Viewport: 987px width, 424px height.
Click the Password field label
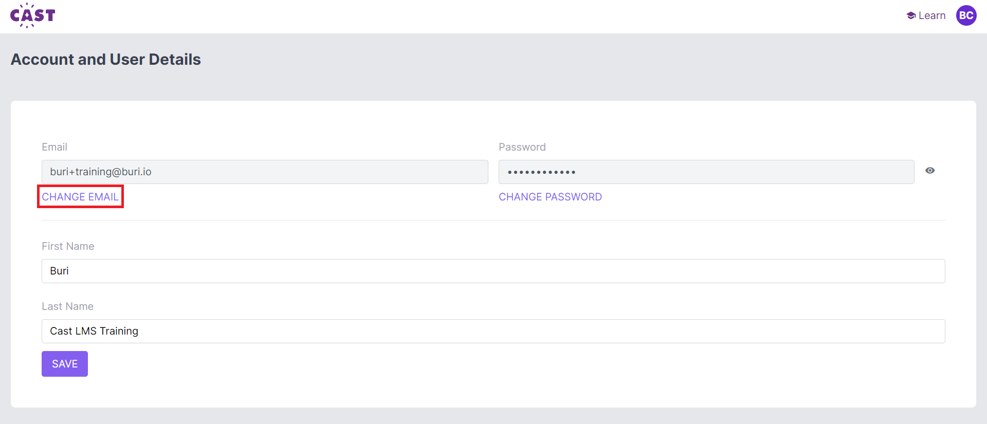tap(522, 147)
